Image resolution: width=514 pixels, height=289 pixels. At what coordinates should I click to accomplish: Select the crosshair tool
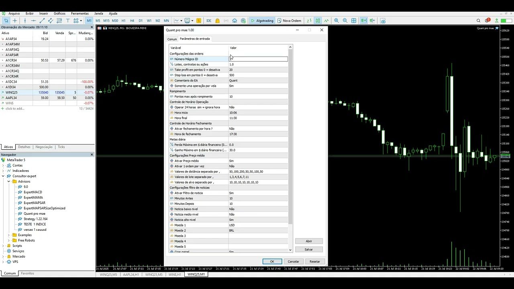pos(15,20)
